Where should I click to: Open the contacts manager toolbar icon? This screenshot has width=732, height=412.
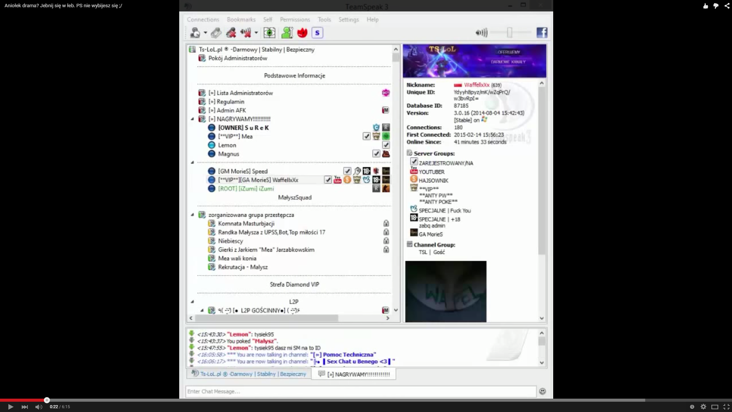click(287, 33)
